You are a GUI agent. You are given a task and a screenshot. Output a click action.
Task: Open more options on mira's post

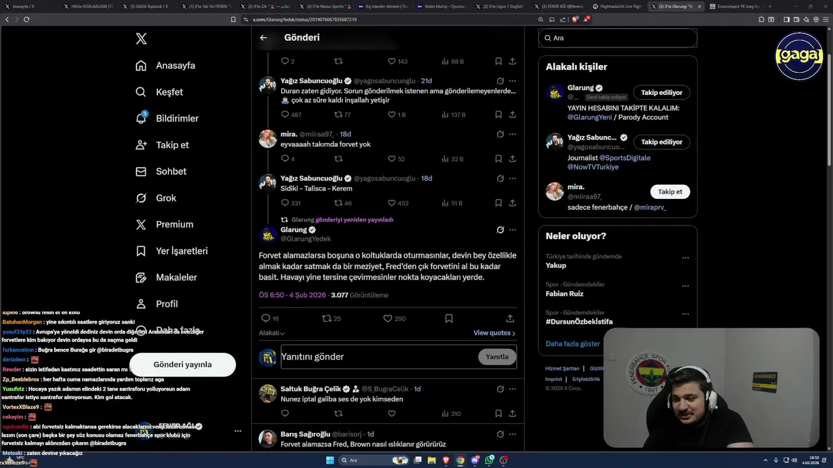512,135
